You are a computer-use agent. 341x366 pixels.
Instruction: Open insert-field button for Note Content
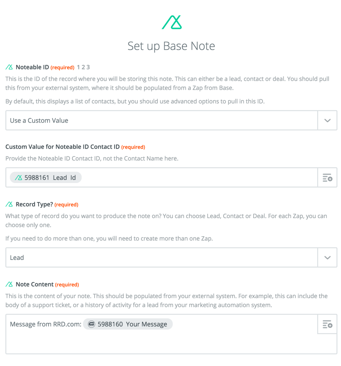(327, 324)
